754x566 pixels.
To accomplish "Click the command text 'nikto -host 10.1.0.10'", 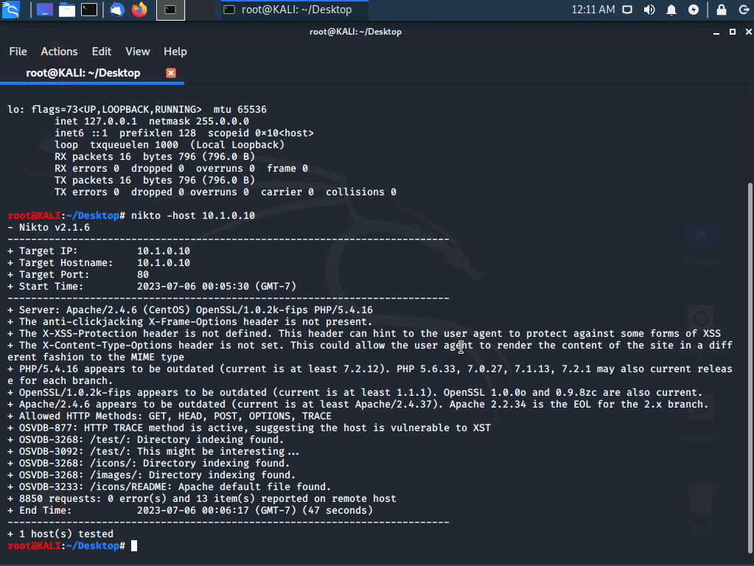I will click(x=193, y=215).
